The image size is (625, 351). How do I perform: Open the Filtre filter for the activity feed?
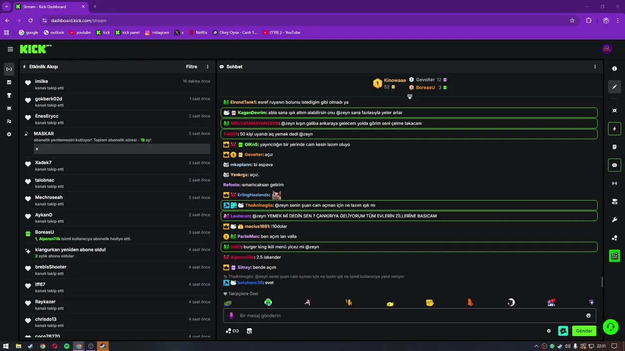[191, 67]
